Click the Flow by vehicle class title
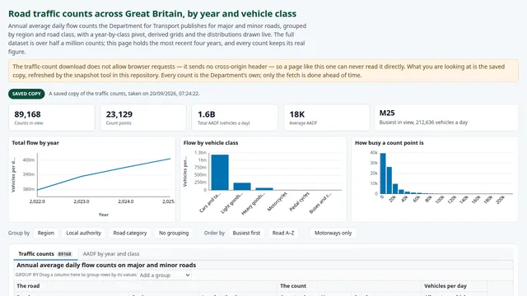 click(211, 142)
